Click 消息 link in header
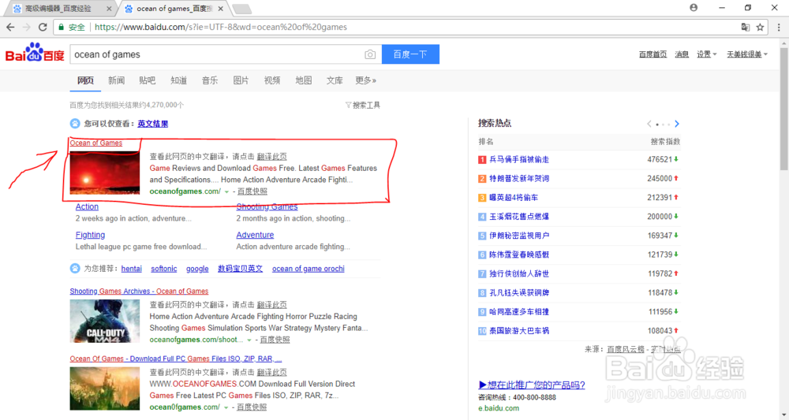This screenshot has height=420, width=789. pyautogui.click(x=682, y=54)
